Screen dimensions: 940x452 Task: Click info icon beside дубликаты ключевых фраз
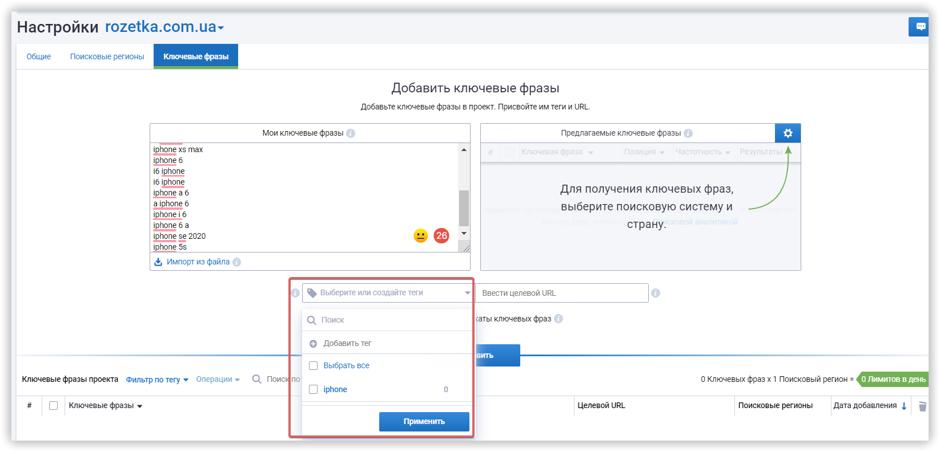(559, 319)
